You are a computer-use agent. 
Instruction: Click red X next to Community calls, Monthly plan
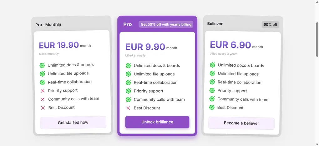[43, 99]
